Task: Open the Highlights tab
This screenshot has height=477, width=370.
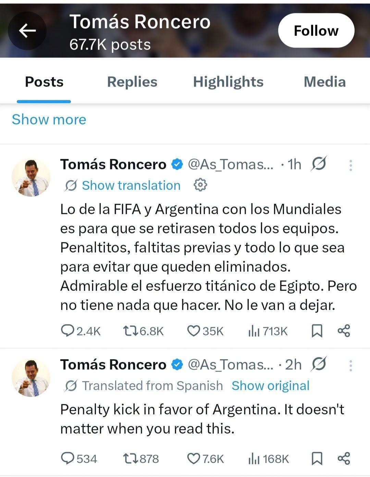Action: [x=228, y=82]
